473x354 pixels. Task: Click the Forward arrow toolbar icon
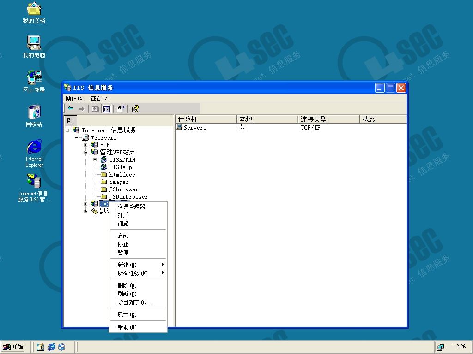81,109
